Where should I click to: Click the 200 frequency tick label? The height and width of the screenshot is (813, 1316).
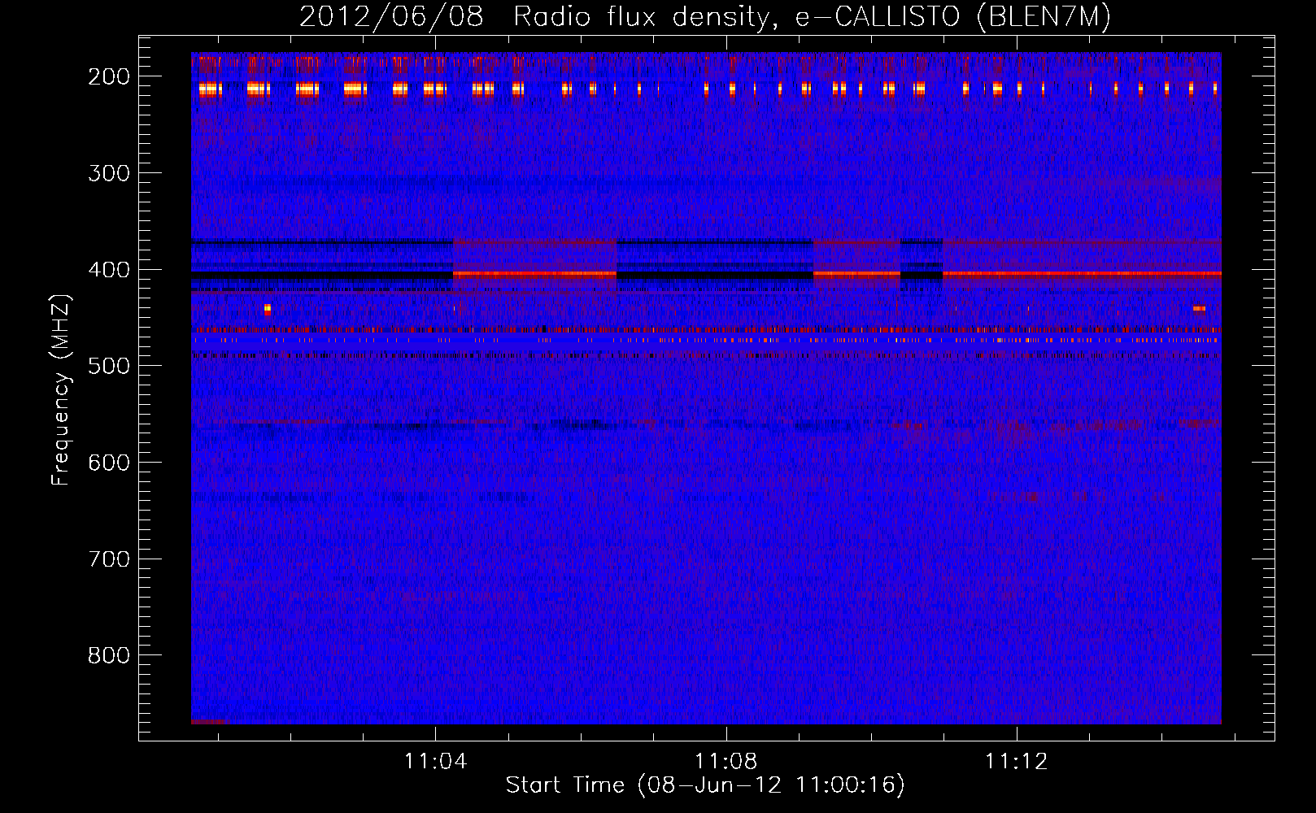pyautogui.click(x=109, y=76)
